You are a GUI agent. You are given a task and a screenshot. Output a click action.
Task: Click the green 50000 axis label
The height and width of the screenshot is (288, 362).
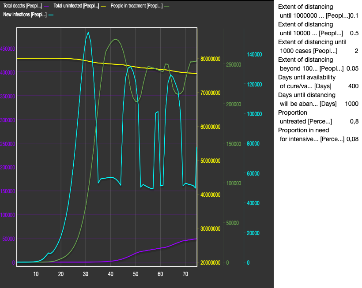point(232,223)
